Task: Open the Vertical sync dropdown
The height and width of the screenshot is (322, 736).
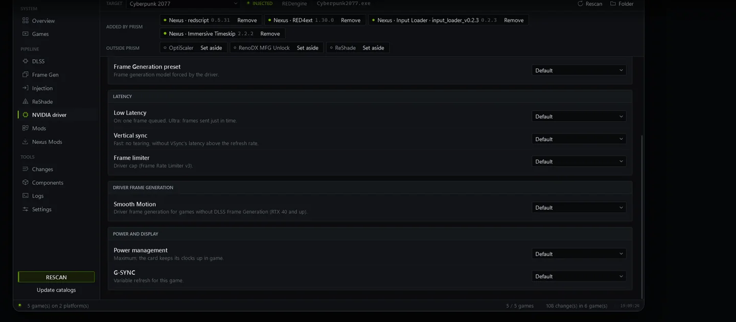Action: [x=579, y=139]
